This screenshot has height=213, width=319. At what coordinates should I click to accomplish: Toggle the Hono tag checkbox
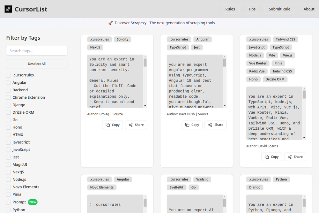point(8,127)
